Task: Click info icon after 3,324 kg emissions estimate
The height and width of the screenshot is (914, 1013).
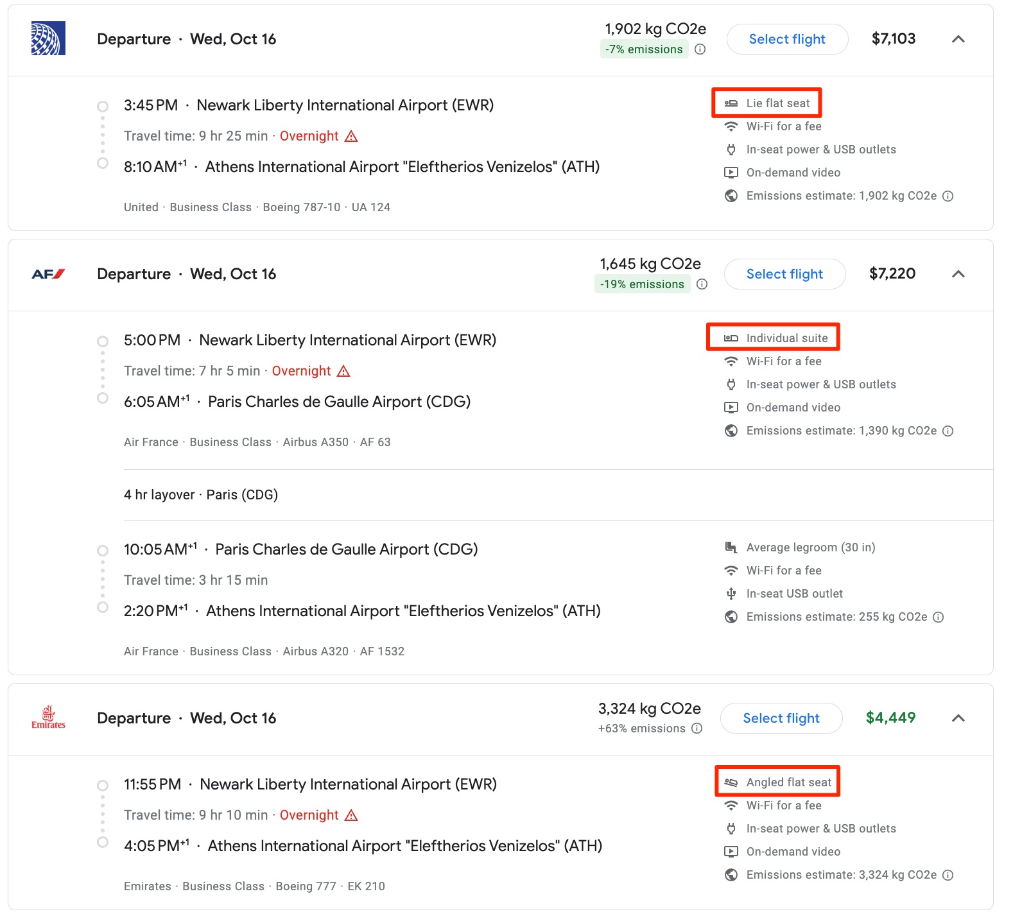Action: [x=948, y=875]
